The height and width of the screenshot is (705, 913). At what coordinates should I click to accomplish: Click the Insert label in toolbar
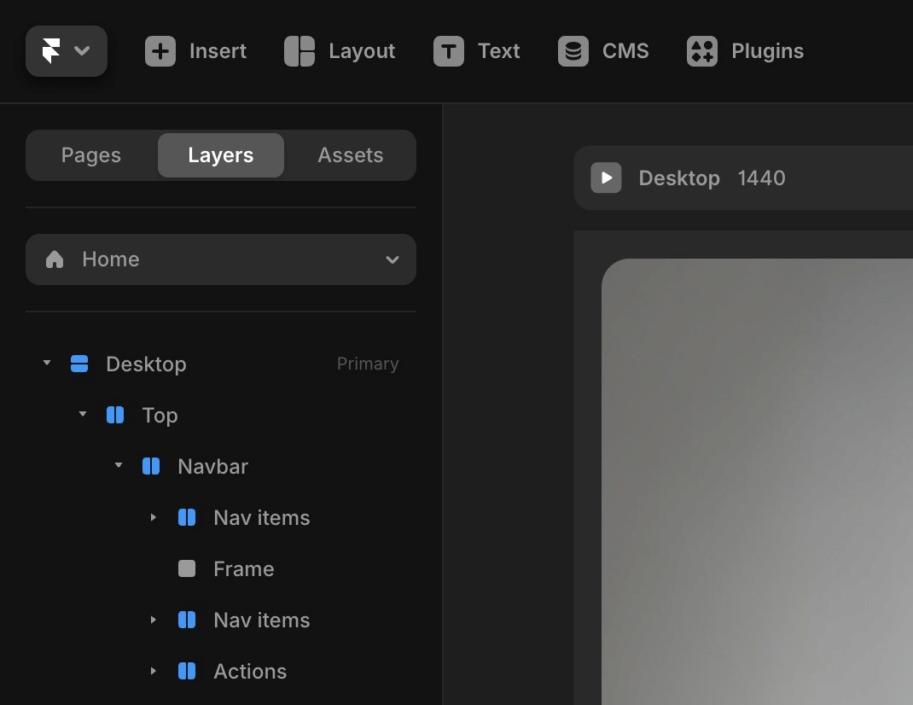pos(218,51)
